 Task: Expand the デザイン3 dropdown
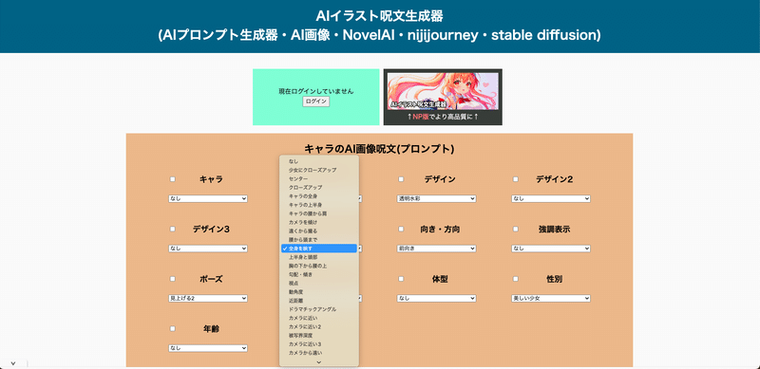[x=208, y=249]
